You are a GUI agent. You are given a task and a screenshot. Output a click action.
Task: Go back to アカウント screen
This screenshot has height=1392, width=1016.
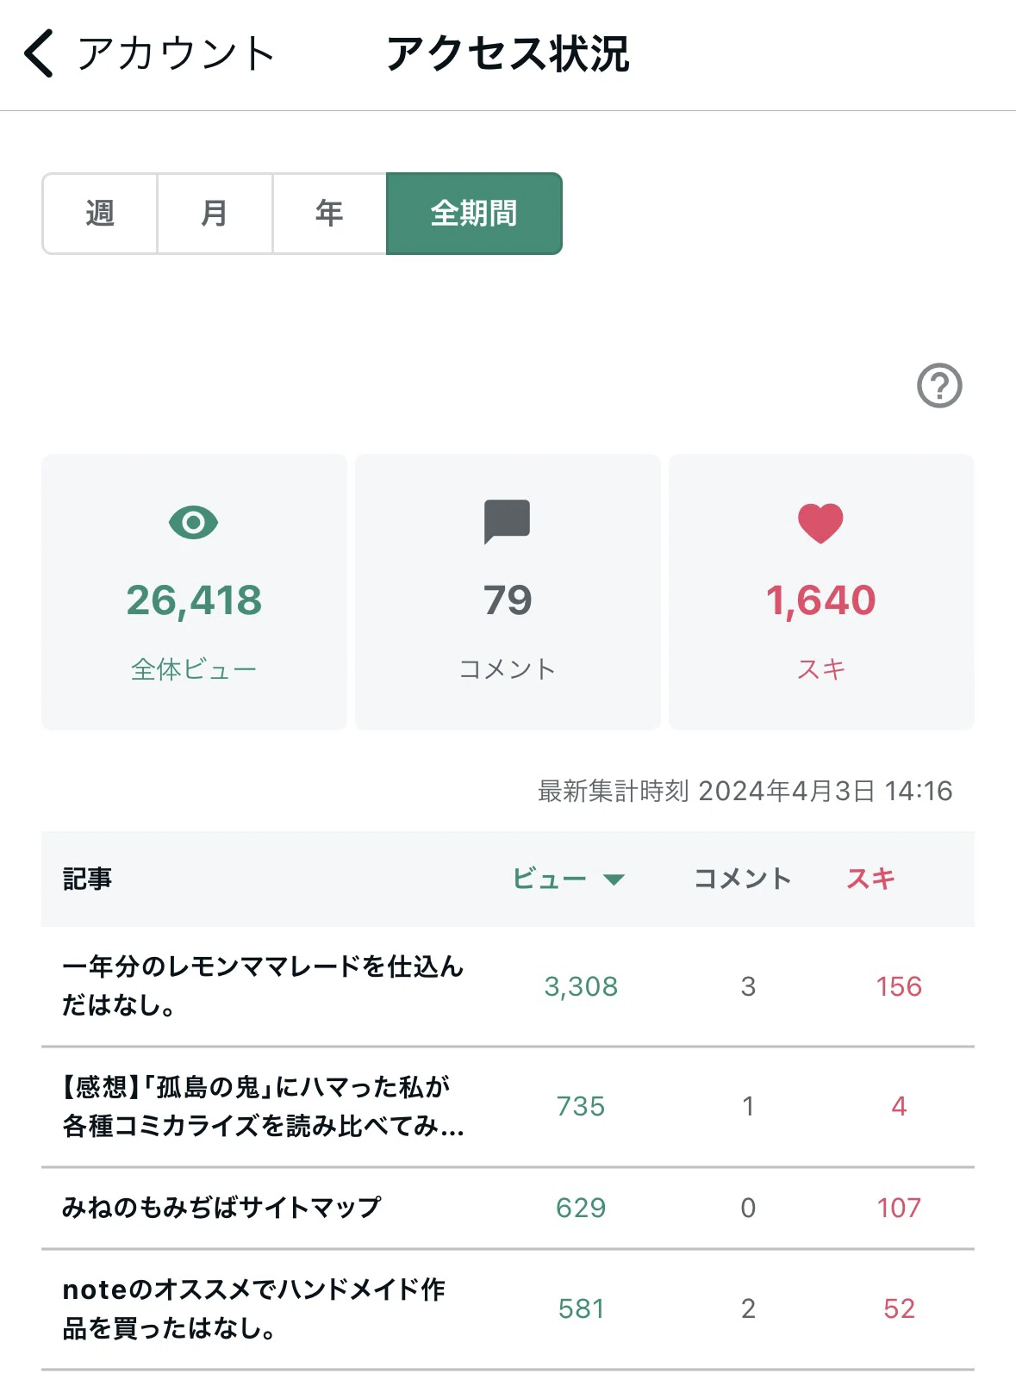[176, 53]
